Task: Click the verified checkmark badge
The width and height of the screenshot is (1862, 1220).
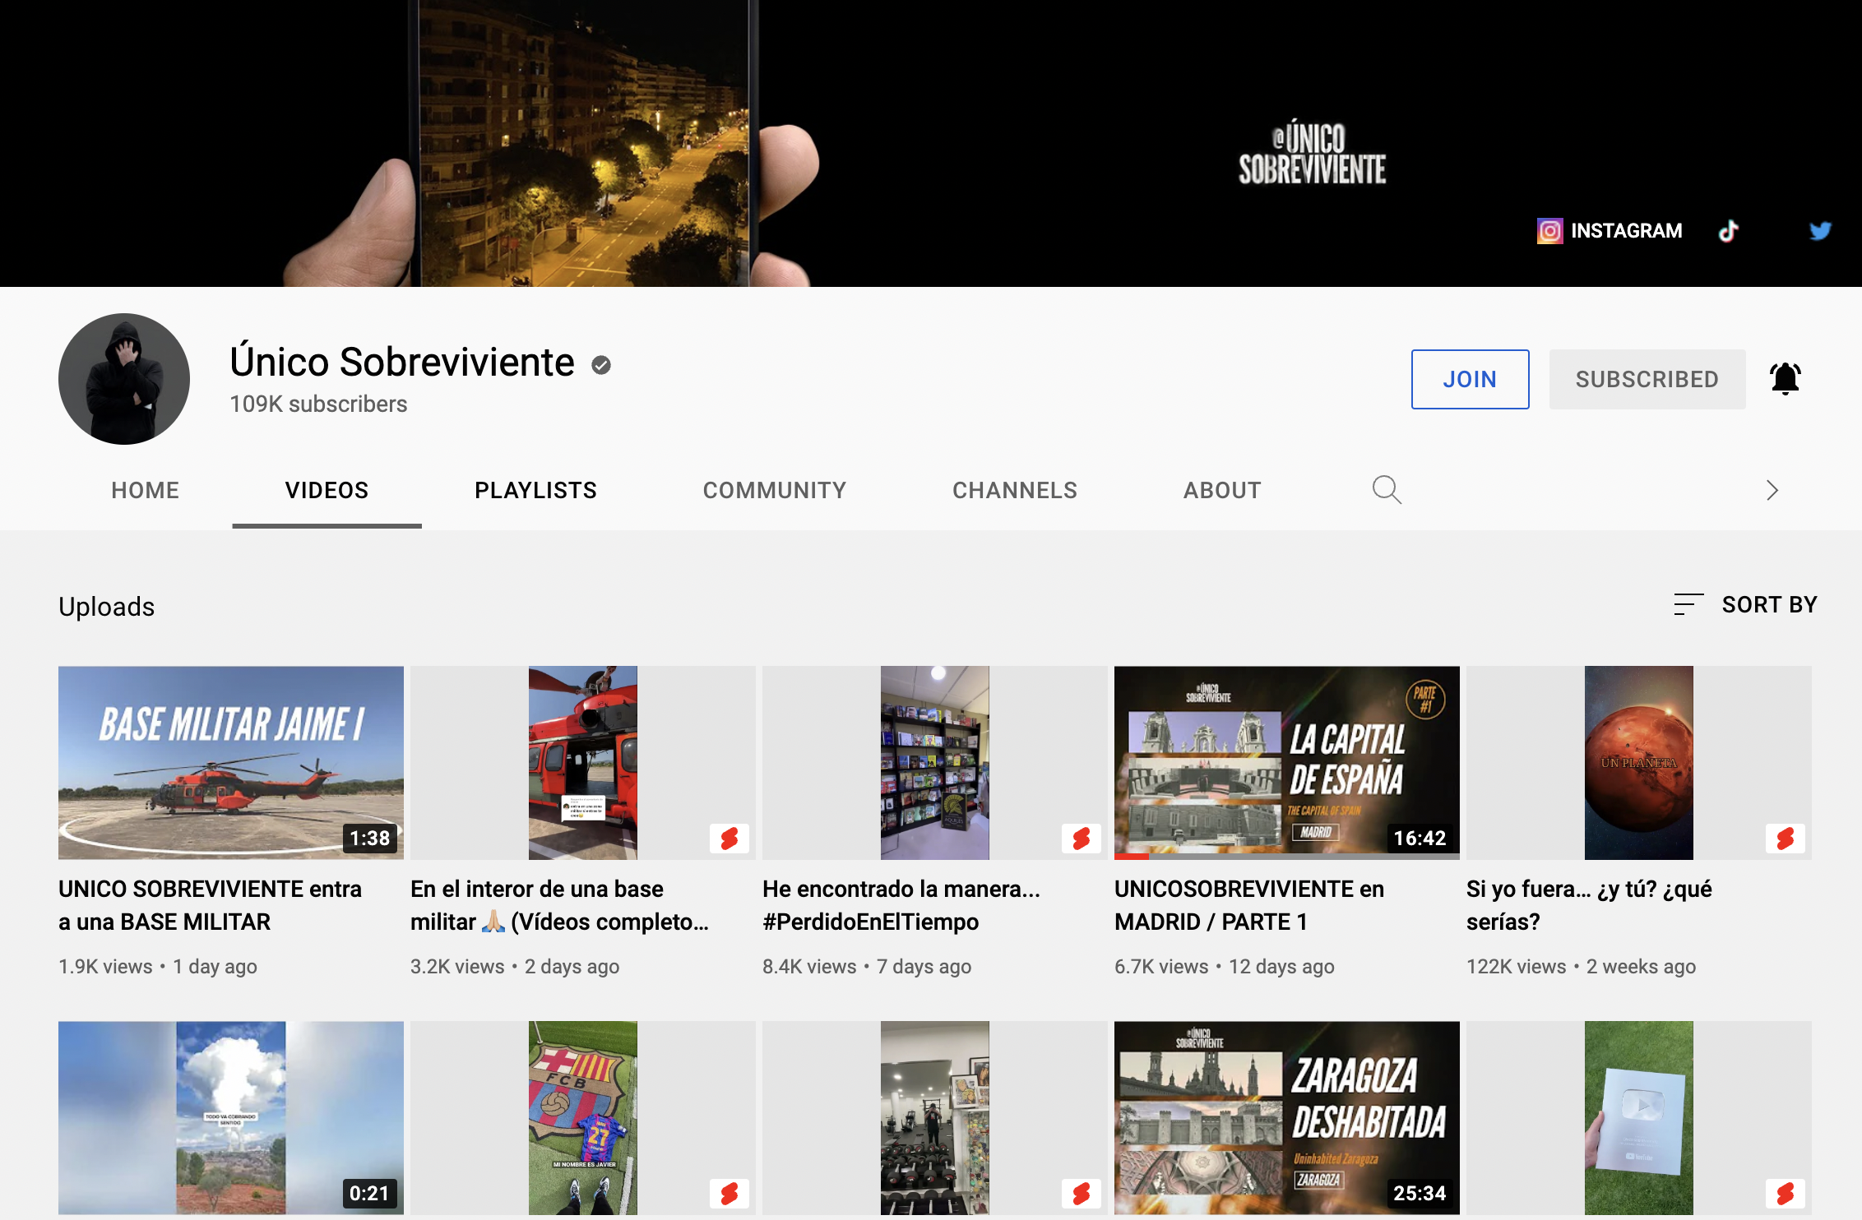Action: click(601, 364)
